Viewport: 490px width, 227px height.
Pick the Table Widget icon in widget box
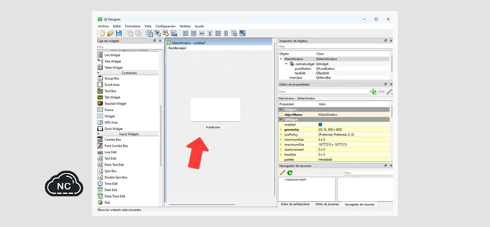pos(100,68)
